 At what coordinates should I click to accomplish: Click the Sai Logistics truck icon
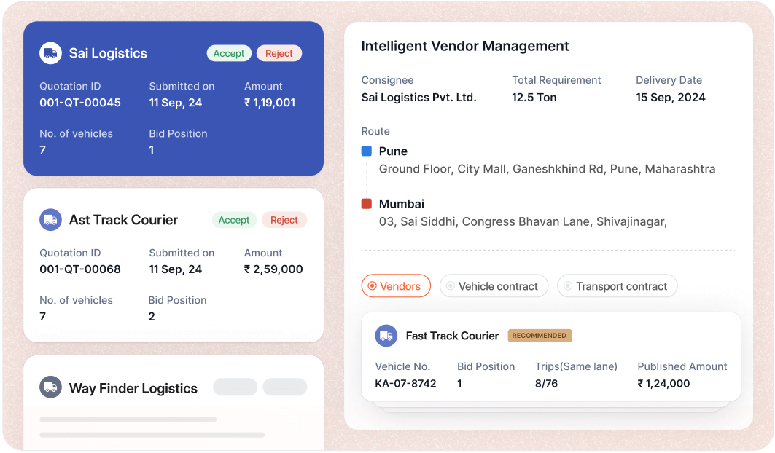[50, 53]
